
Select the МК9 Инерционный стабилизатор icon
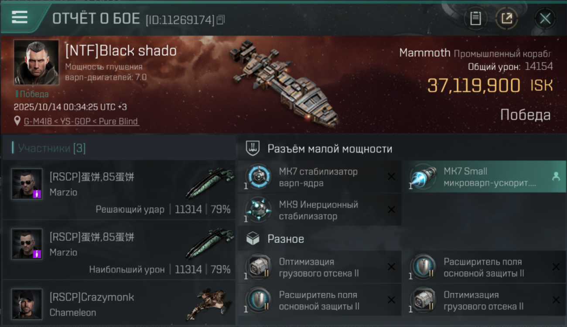(258, 210)
